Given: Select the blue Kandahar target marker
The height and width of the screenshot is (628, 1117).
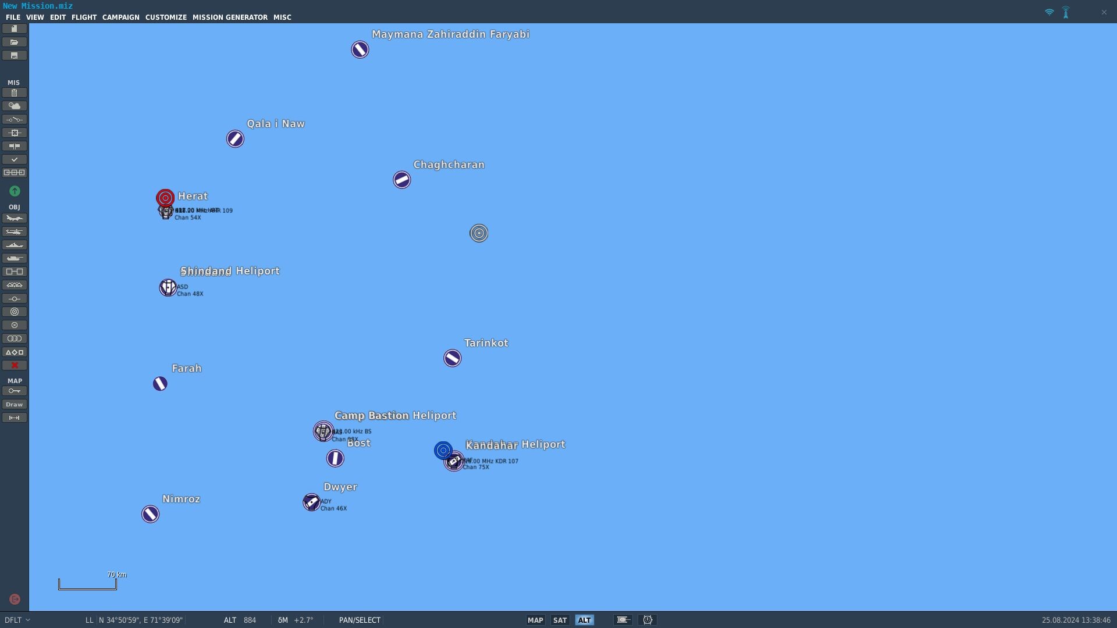Looking at the screenshot, I should [x=443, y=450].
